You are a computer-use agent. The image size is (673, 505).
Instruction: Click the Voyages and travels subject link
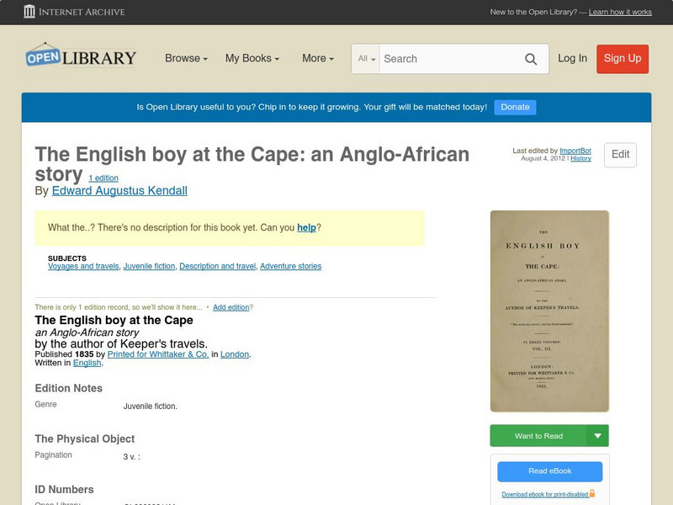[84, 266]
